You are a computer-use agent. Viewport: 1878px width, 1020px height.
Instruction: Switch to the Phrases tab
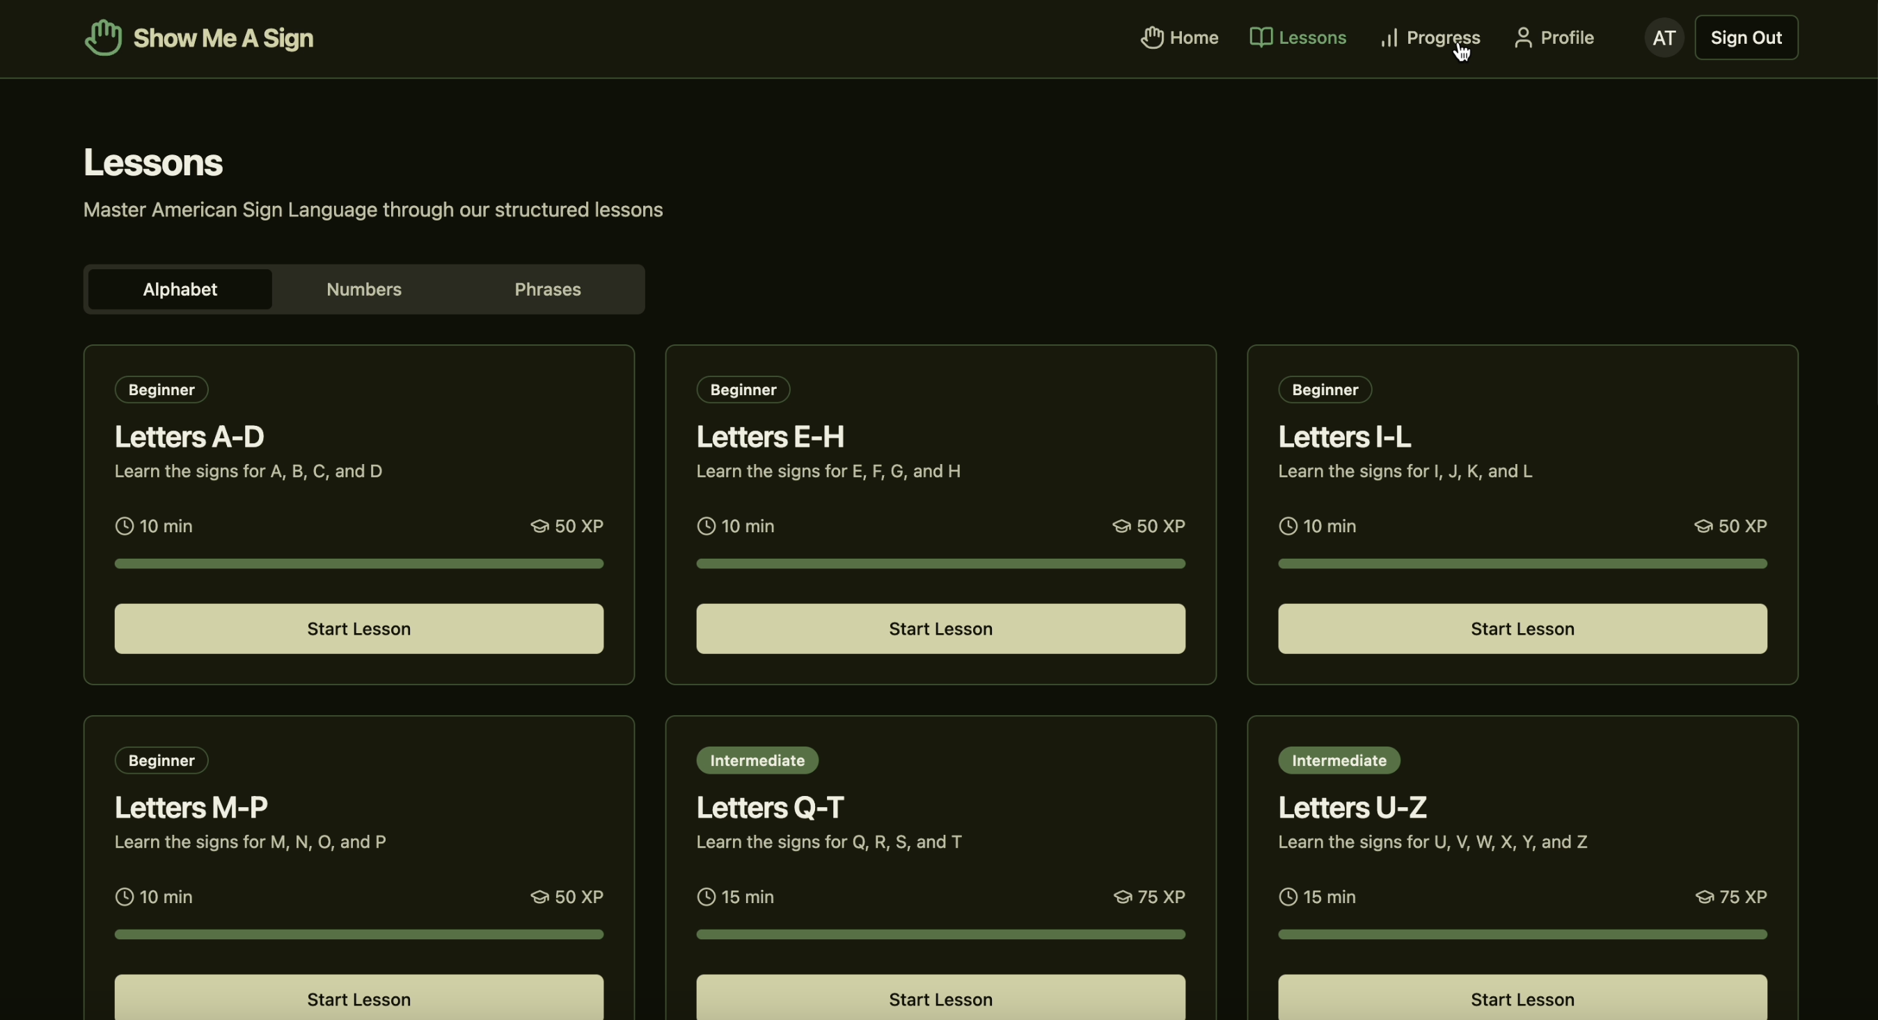(x=548, y=289)
